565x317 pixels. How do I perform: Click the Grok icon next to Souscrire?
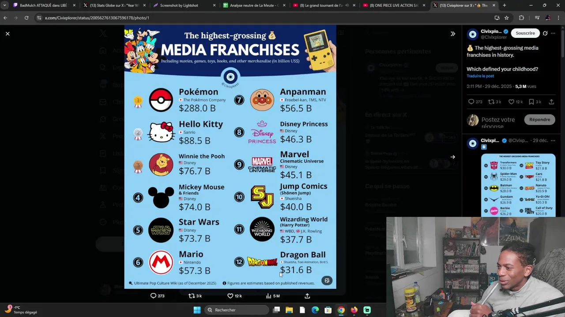point(545,33)
